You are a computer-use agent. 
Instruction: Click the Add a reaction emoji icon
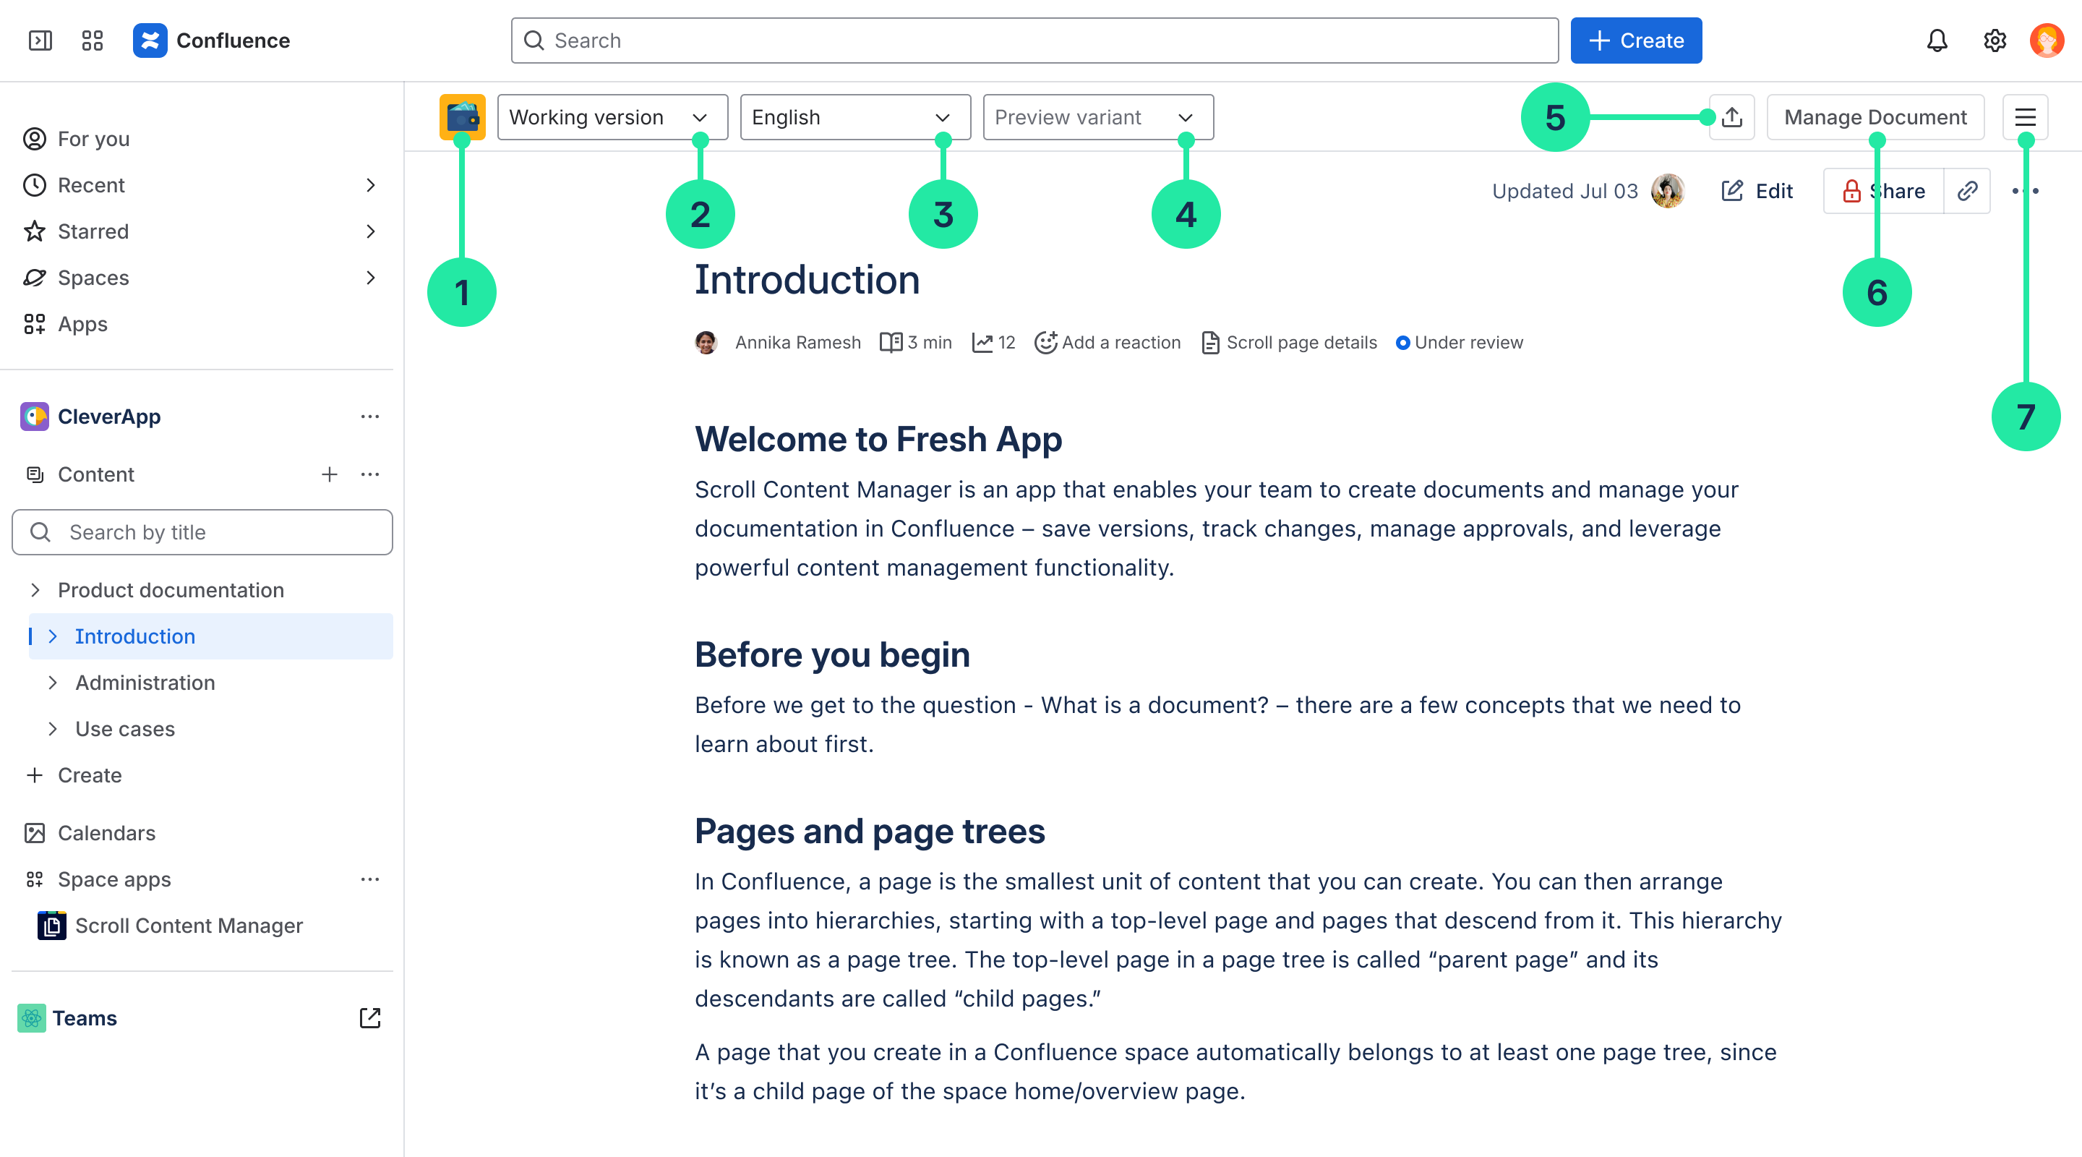pos(1045,343)
